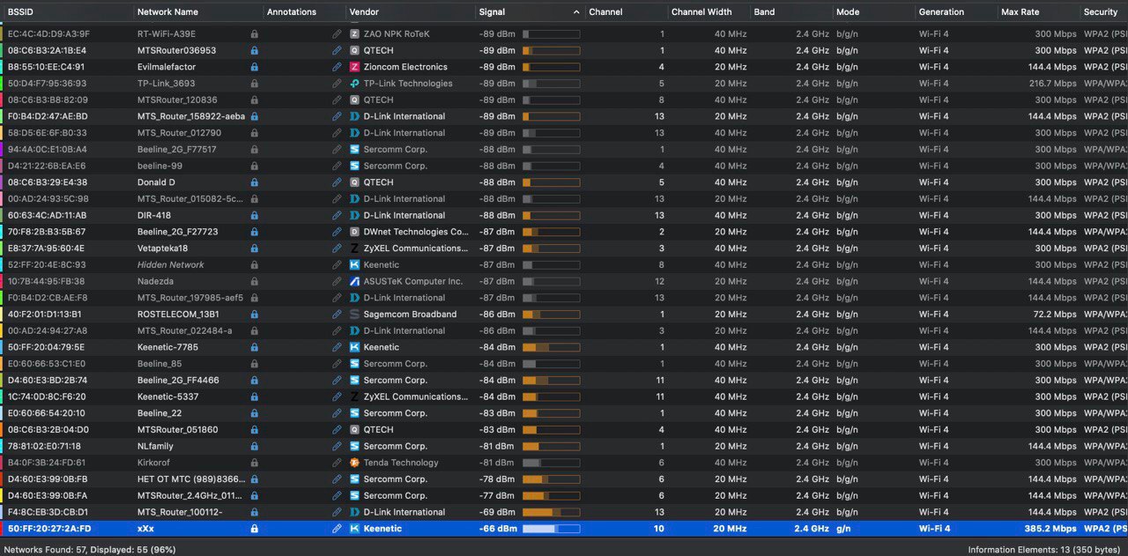This screenshot has height=556, width=1128.
Task: Sort by the Vendor column header
Action: pos(364,12)
